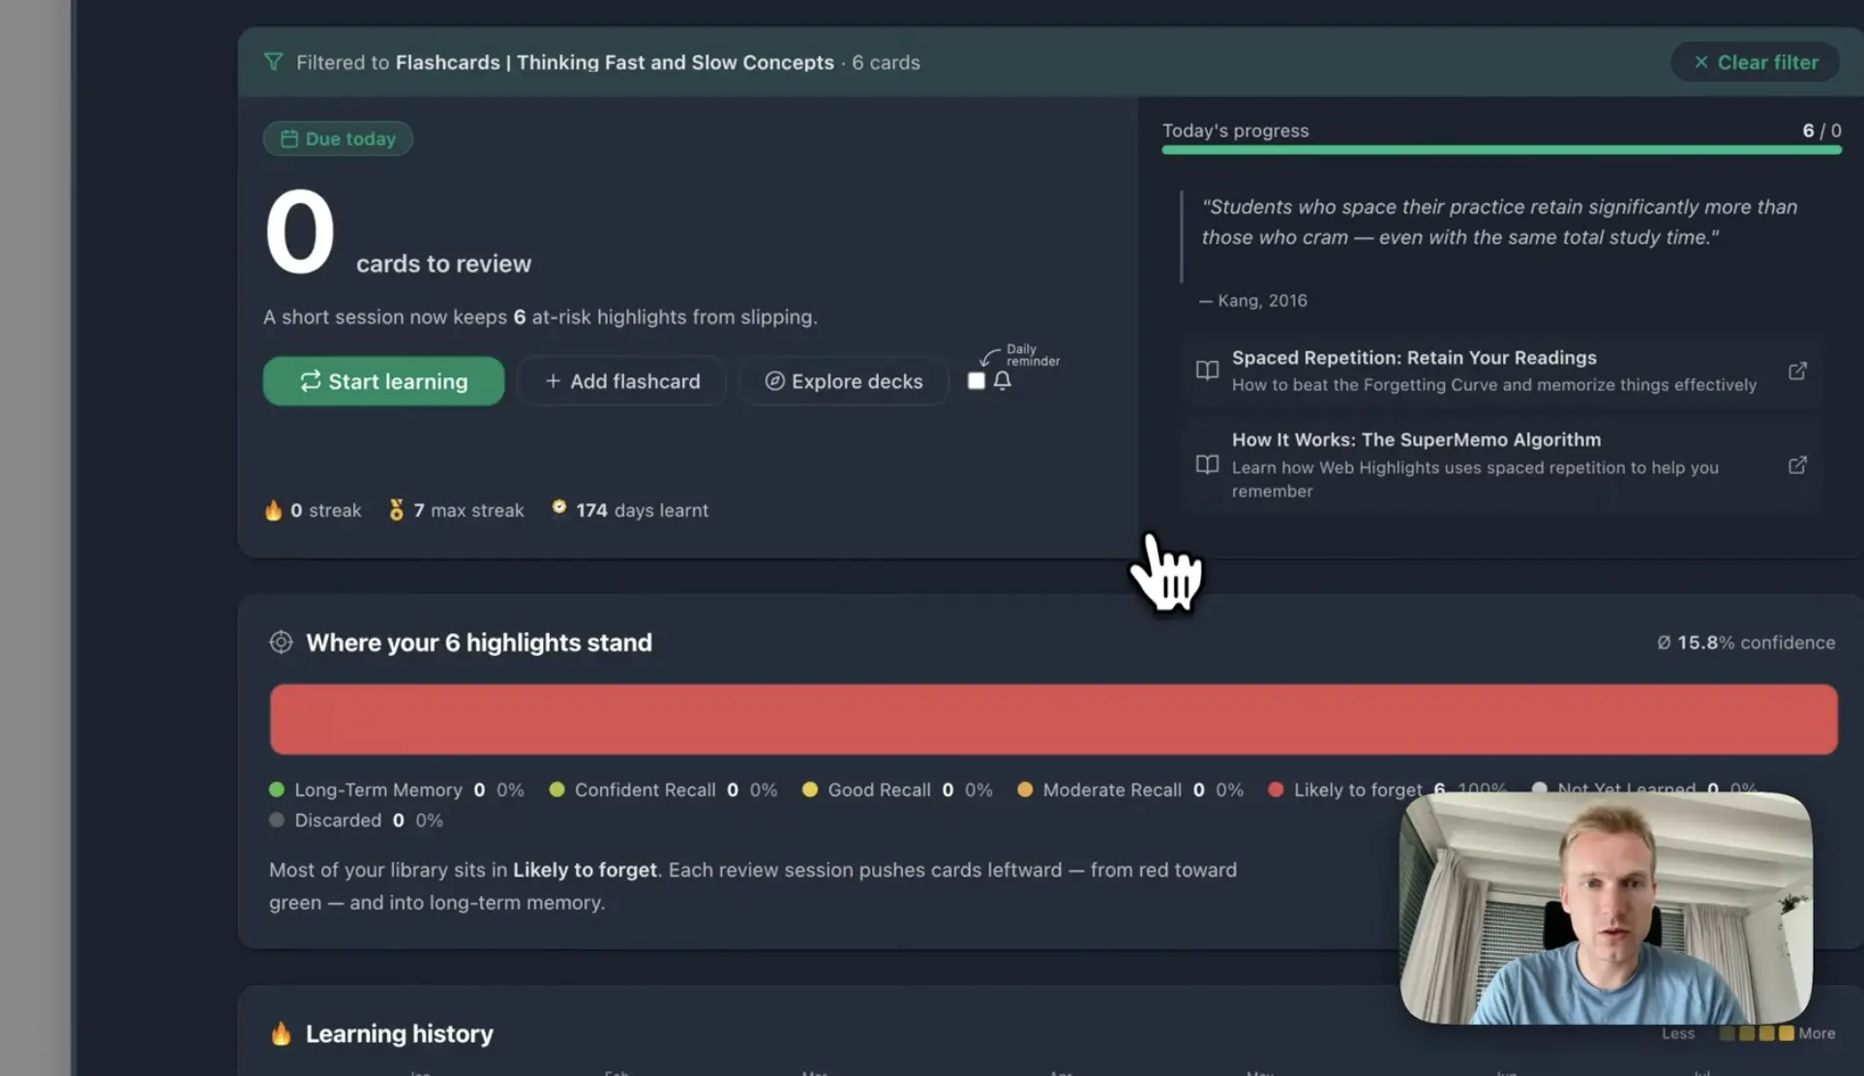
Task: Click the '6 / 0' progress count
Action: click(1821, 131)
